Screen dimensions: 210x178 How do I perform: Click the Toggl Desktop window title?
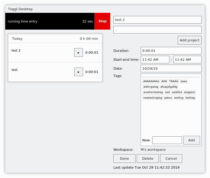coord(20,9)
